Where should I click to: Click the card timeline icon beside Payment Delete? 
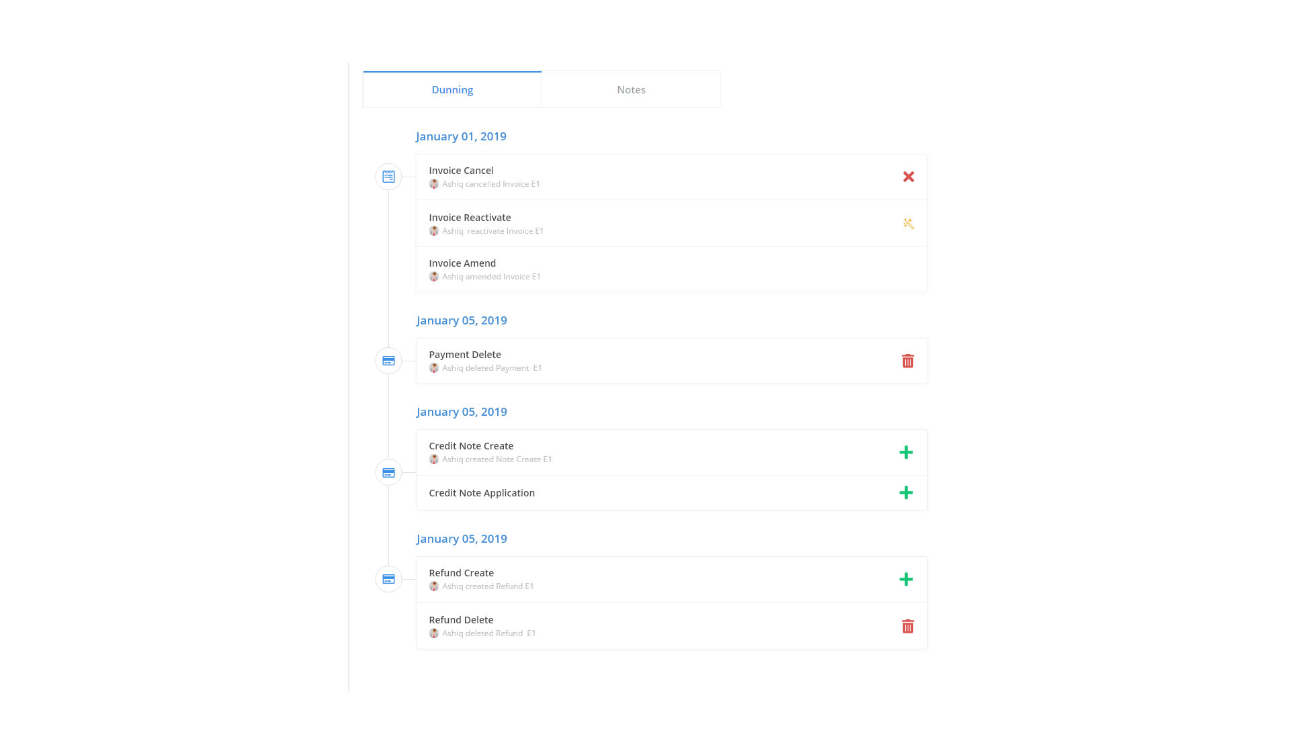(x=388, y=361)
